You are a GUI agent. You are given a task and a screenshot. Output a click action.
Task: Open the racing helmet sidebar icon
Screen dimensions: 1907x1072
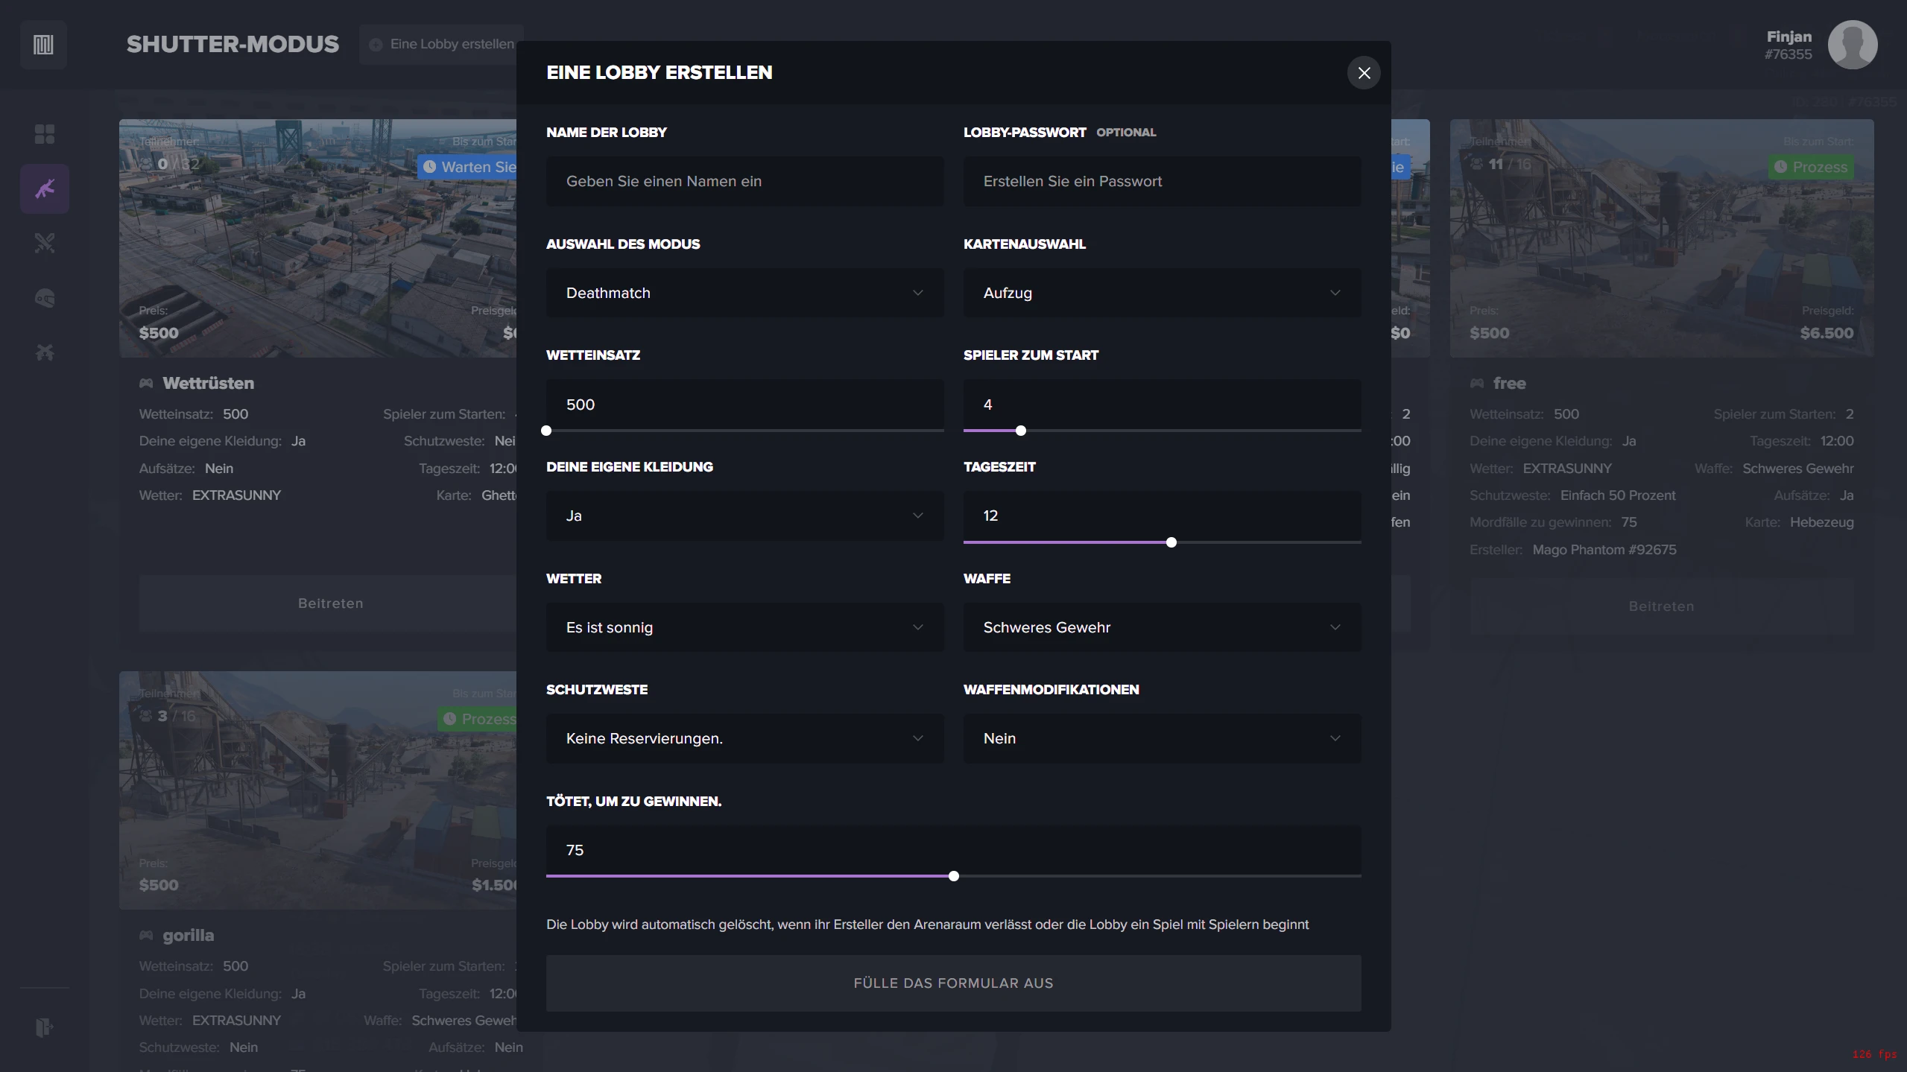coord(45,299)
